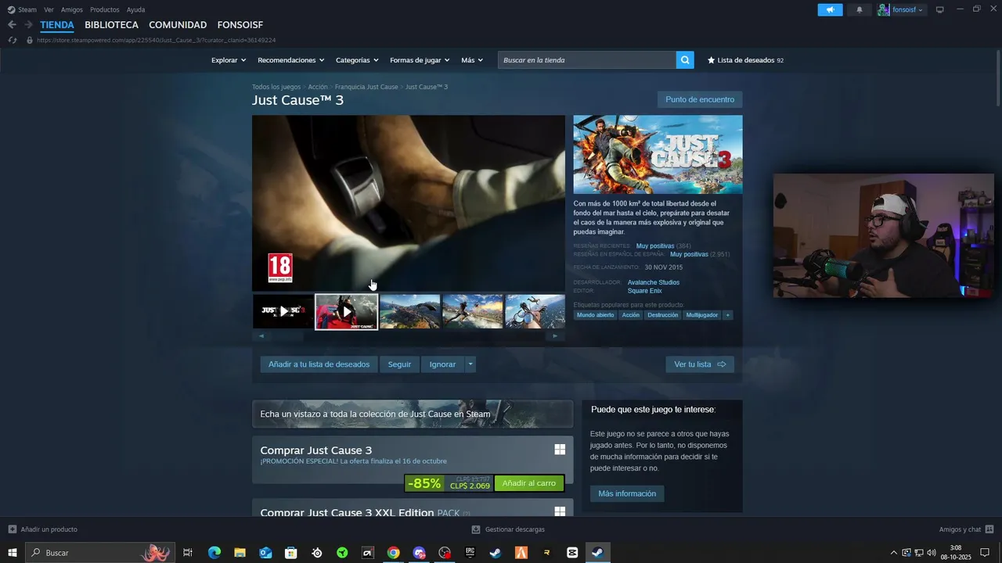Open the Ayuda menu
This screenshot has height=563, width=1002.
coord(135,9)
